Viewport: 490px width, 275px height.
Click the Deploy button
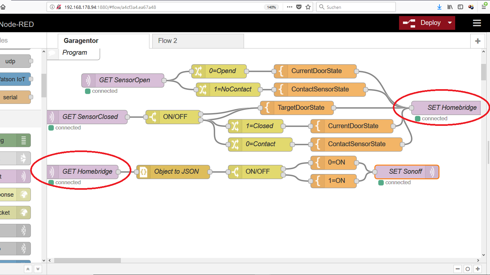tap(424, 23)
